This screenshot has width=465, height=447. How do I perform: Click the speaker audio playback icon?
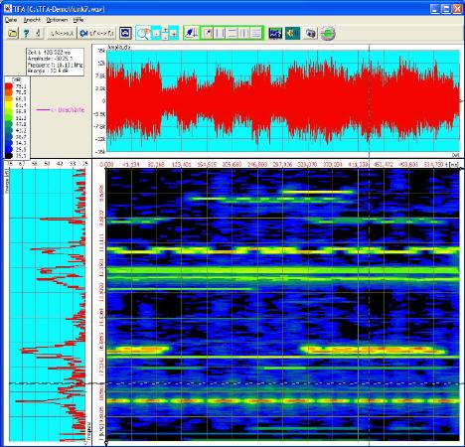tap(292, 33)
